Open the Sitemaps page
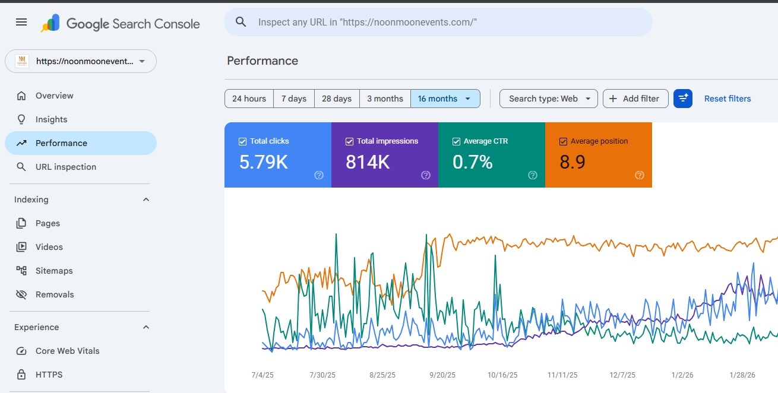This screenshot has height=393, width=778. (x=81, y=271)
